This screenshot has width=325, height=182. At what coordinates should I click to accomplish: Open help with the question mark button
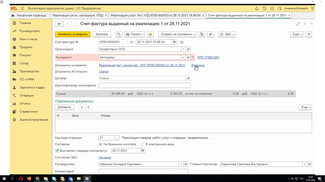(308, 34)
